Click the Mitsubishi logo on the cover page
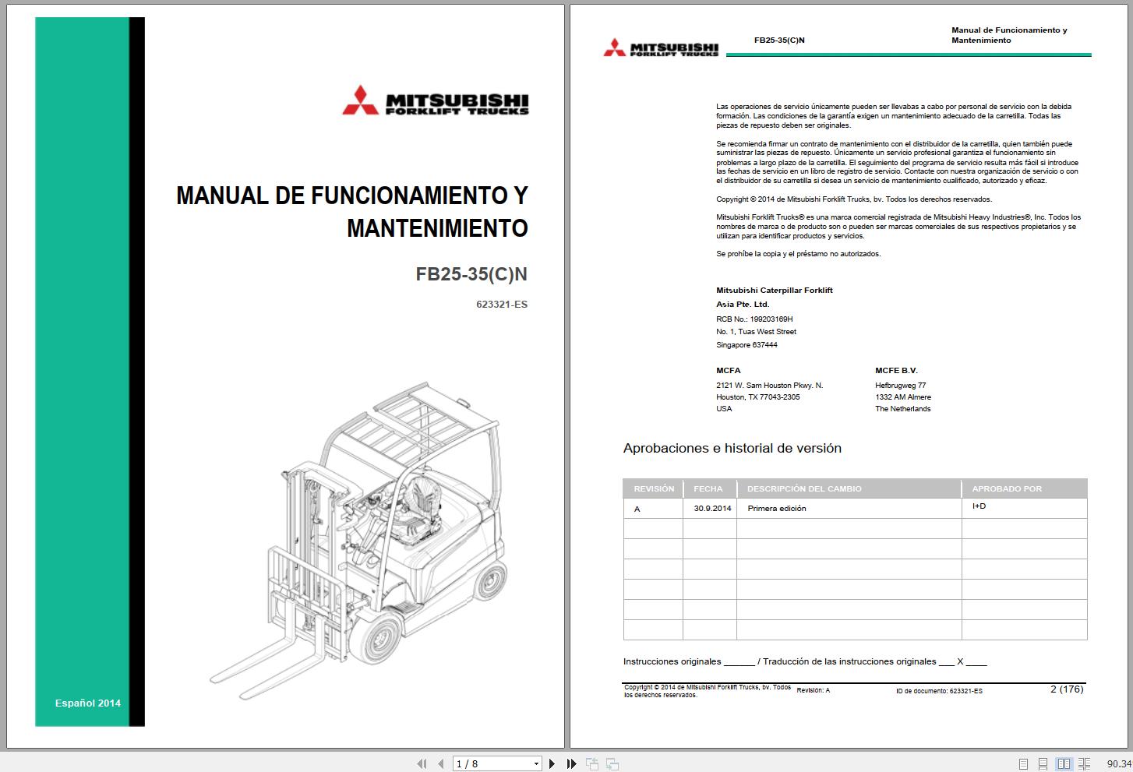 pyautogui.click(x=435, y=100)
